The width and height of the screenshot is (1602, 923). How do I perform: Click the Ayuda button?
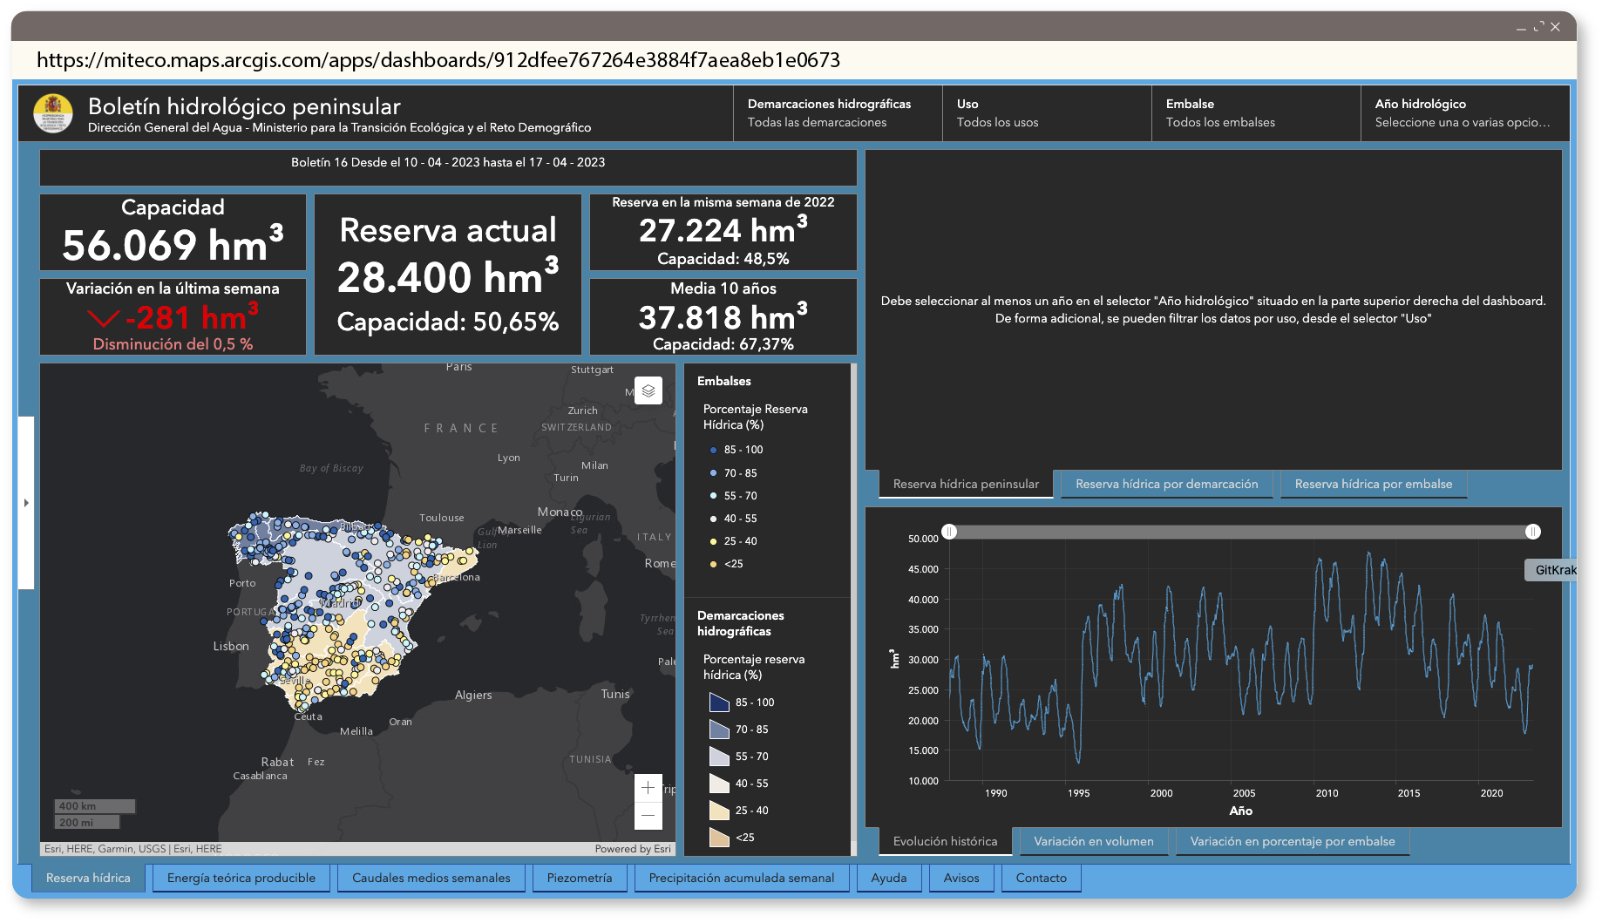pyautogui.click(x=888, y=878)
